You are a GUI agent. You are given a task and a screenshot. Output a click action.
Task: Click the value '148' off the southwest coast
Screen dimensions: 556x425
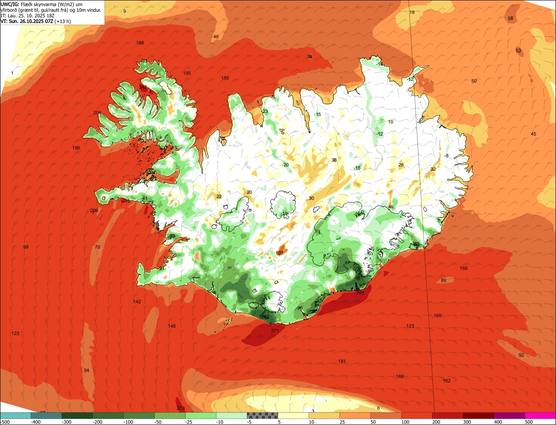click(172, 326)
